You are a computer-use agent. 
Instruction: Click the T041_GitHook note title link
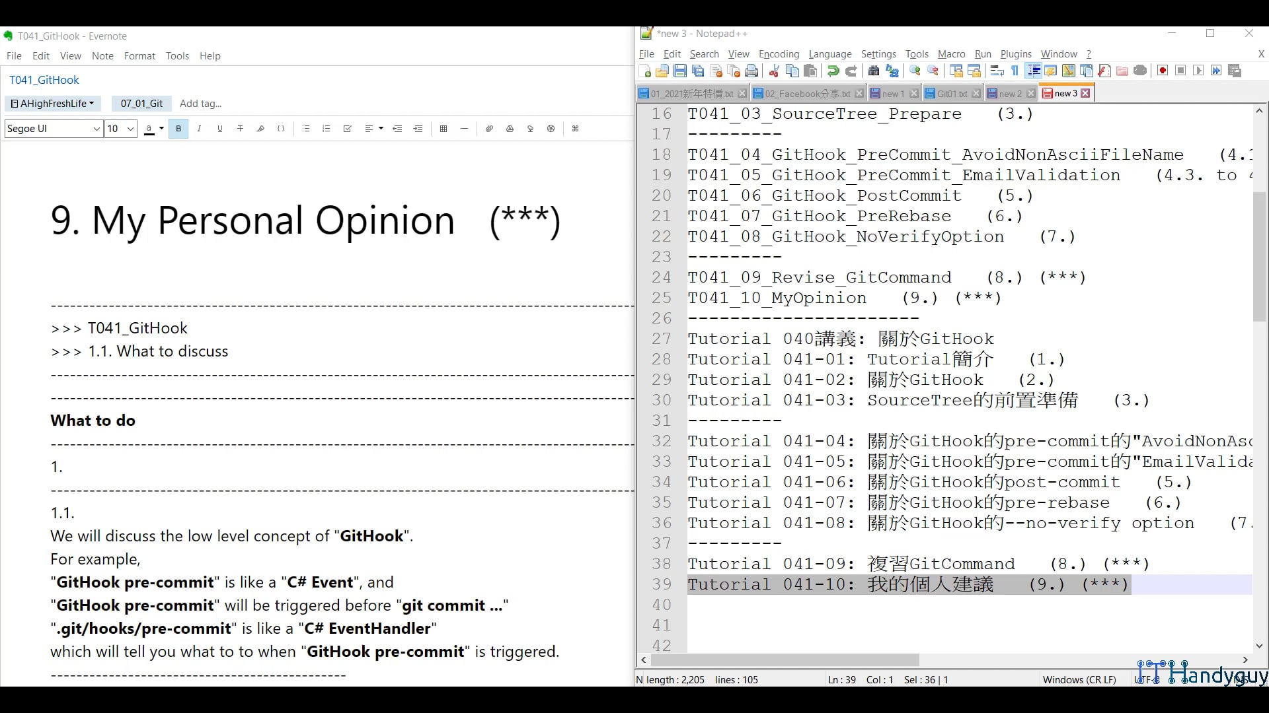44,80
